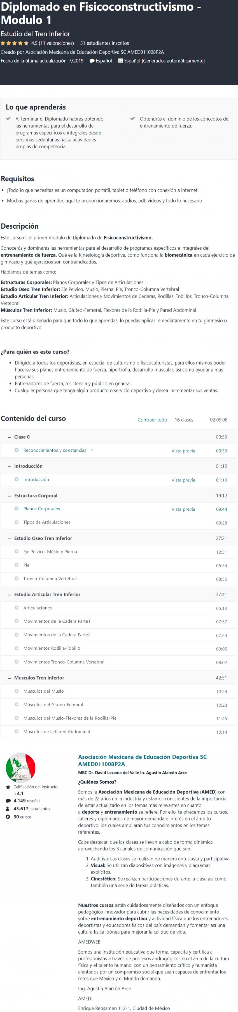Screen dimensions: 238x1012
Task: Click the CC closed captions icon
Action: (121, 60)
